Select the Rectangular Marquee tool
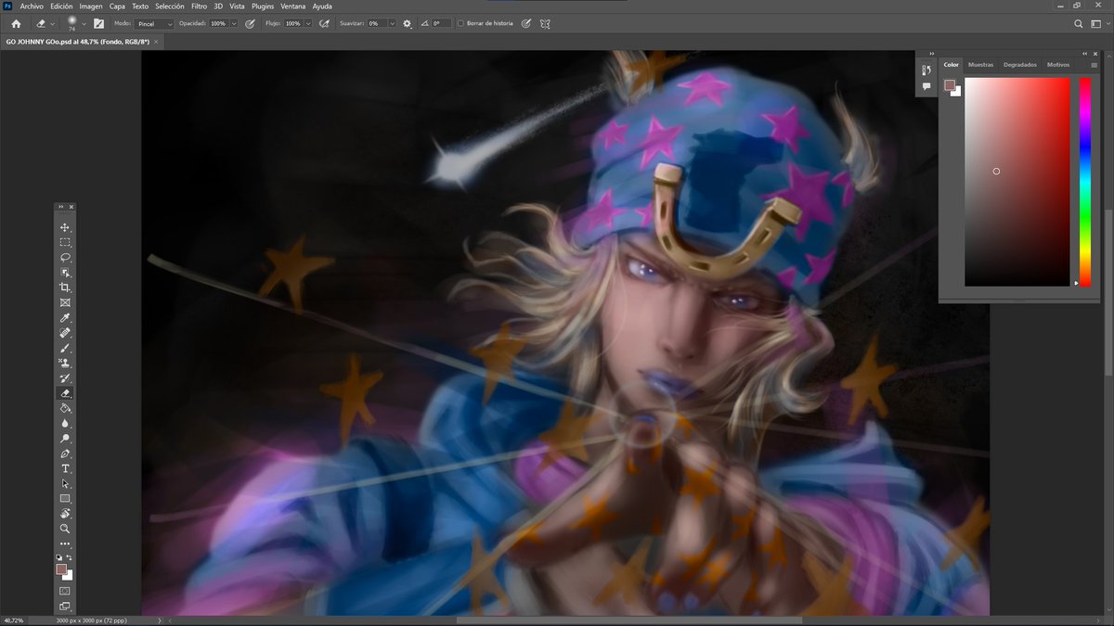1114x626 pixels. tap(65, 242)
